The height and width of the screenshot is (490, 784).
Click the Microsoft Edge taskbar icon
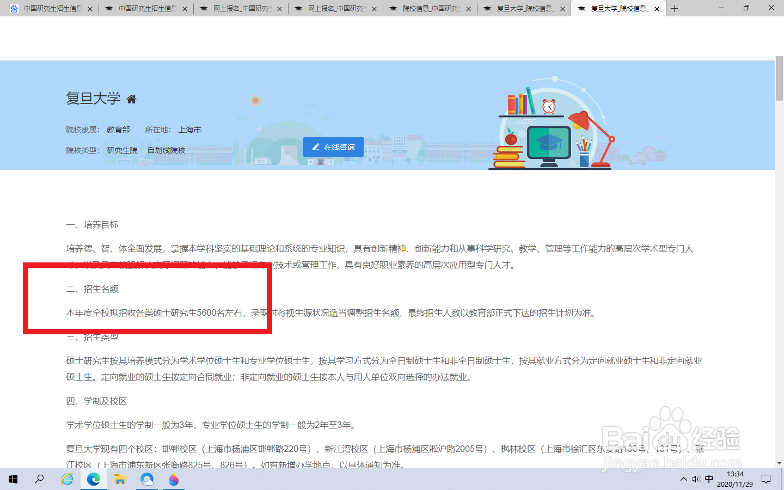[x=93, y=480]
